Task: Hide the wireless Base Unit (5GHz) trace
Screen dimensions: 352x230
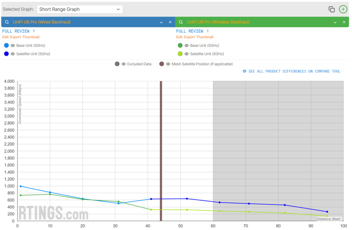Action: [x=187, y=45]
